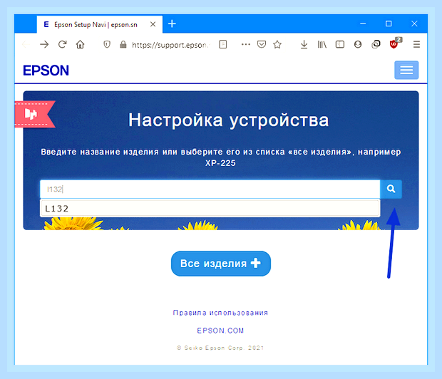Maximize the browser window
442x379 pixels.
389,24
